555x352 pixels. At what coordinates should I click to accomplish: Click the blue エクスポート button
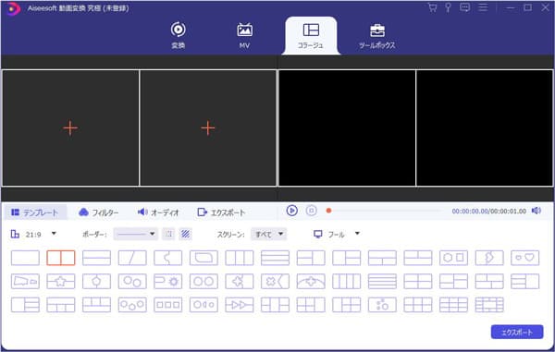tap(517, 333)
